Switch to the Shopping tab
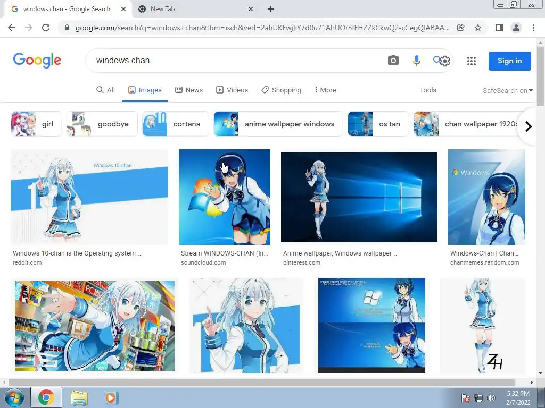Image resolution: width=545 pixels, height=408 pixels. 281,90
